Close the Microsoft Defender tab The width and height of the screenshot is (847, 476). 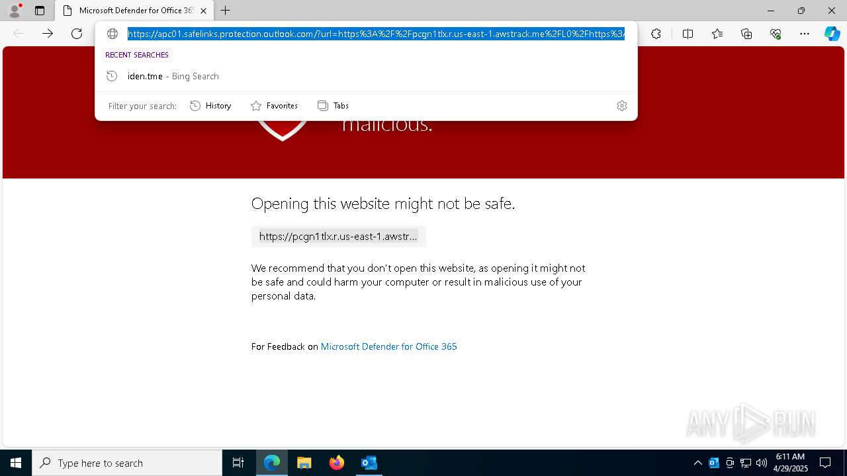[x=203, y=11]
